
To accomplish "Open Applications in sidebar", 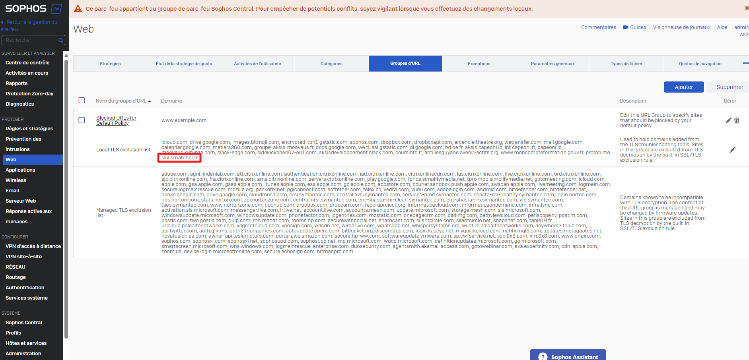I will pyautogui.click(x=20, y=170).
